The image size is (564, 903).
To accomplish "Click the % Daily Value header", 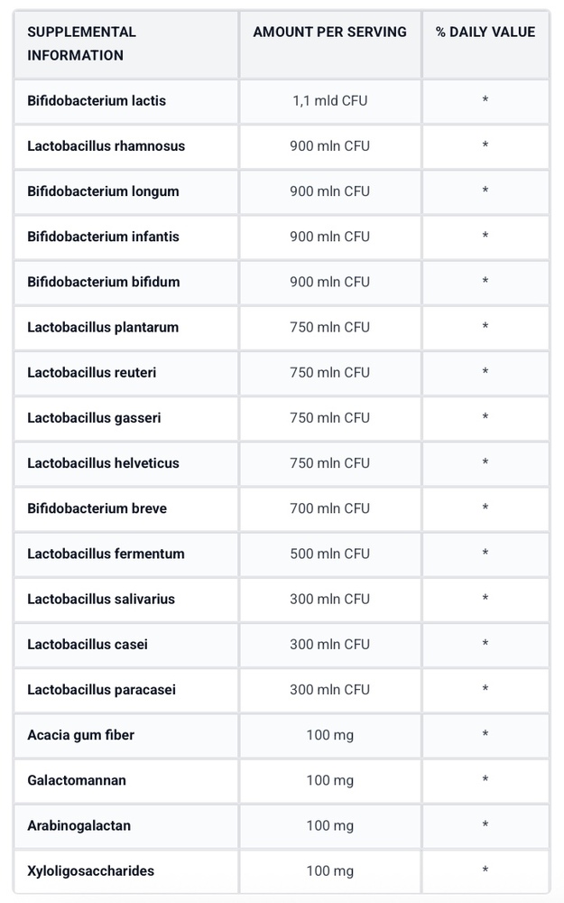I will (485, 33).
